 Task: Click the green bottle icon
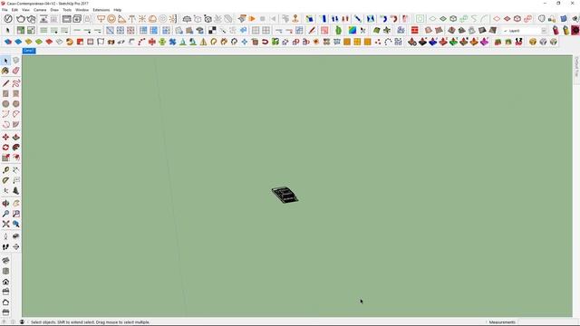tap(338, 30)
